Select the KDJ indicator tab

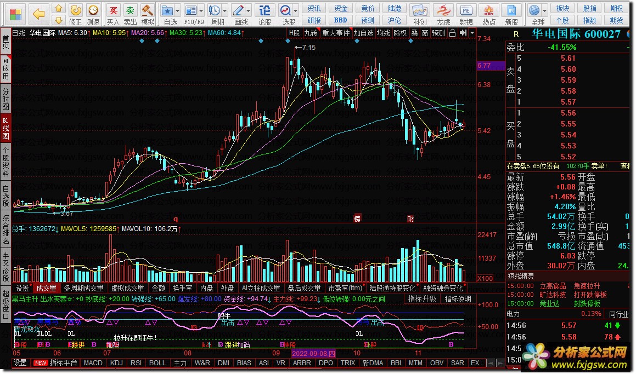[x=116, y=363]
